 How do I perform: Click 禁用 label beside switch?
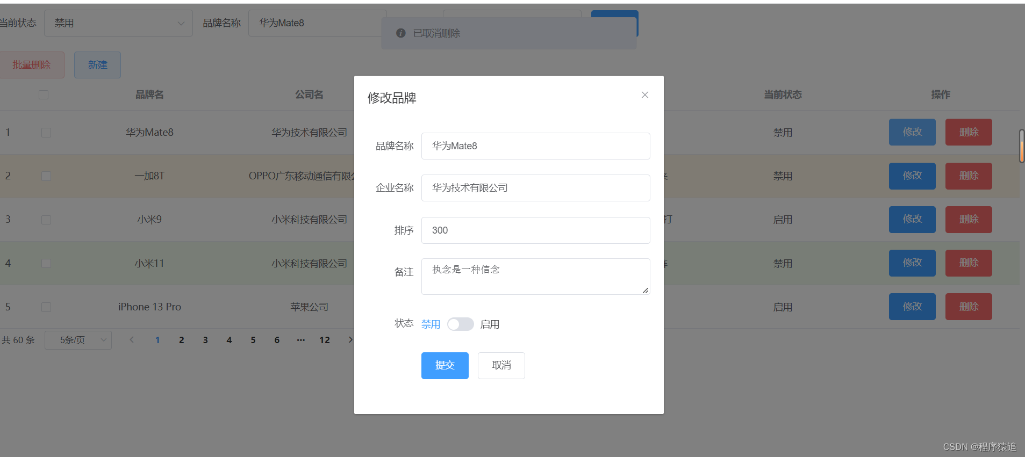coord(431,324)
